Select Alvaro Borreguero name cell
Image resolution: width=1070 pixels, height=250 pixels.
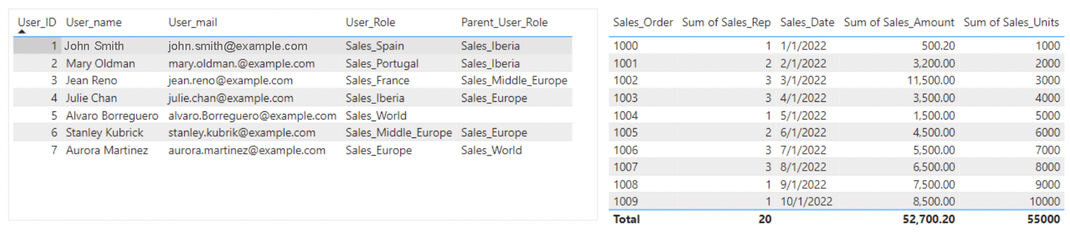point(112,116)
